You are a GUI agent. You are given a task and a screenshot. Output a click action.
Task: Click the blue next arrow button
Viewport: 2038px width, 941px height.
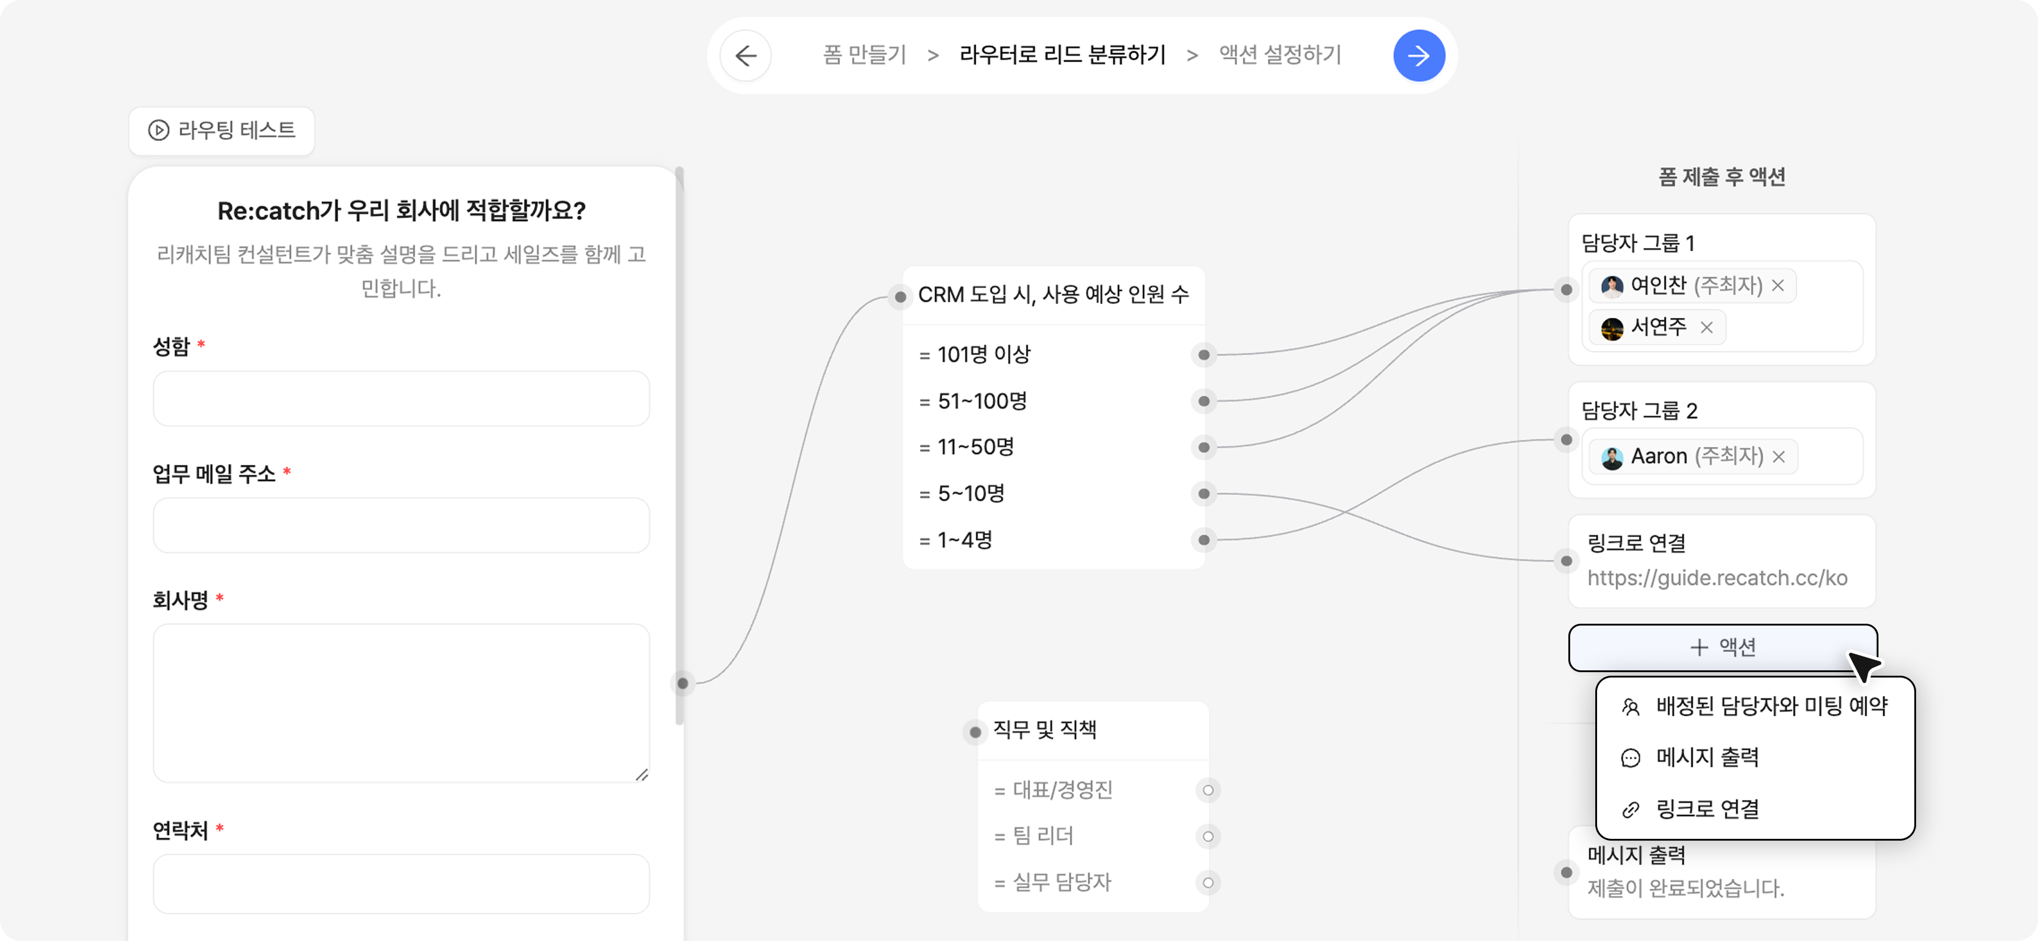(x=1418, y=56)
